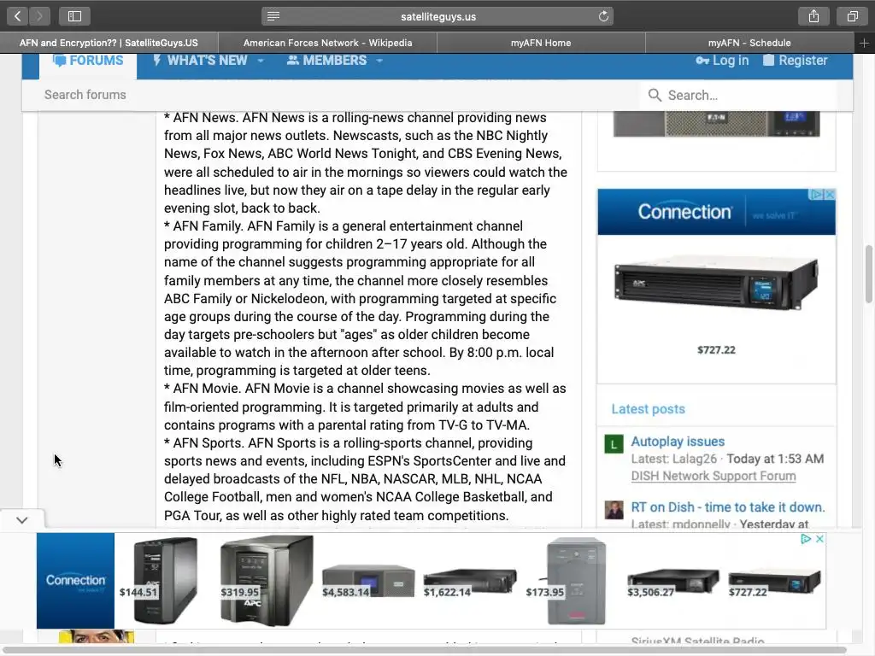
Task: Add a new tab with plus button
Action: [x=864, y=43]
